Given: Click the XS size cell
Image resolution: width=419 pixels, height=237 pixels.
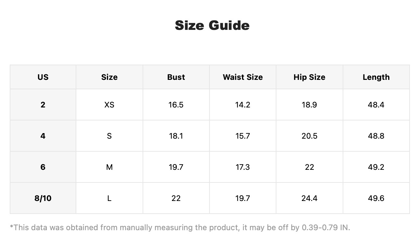Looking at the screenshot, I should click(109, 105).
